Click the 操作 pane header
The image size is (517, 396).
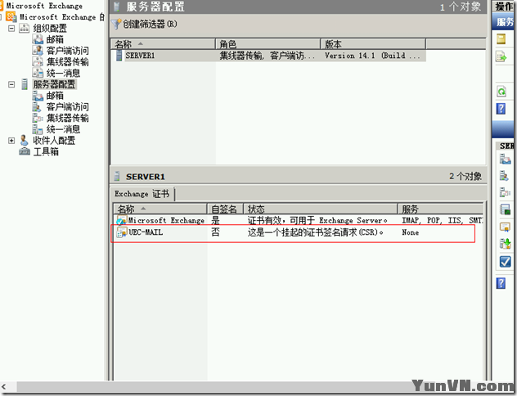pyautogui.click(x=504, y=6)
